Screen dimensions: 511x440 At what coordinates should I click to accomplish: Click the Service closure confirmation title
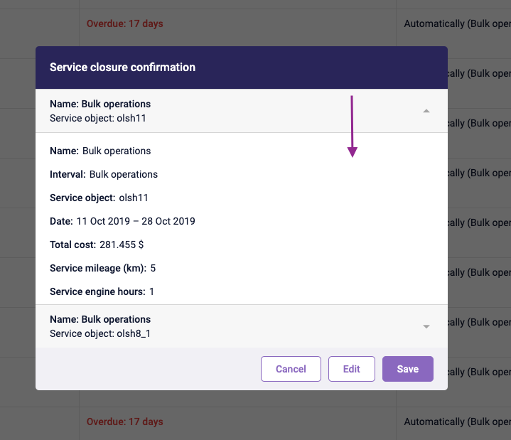(122, 68)
